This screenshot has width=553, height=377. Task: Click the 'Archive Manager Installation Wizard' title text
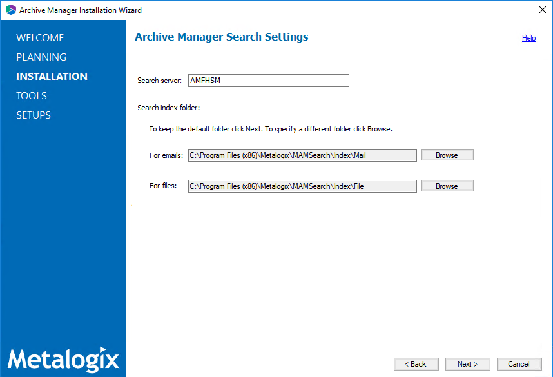click(x=81, y=10)
